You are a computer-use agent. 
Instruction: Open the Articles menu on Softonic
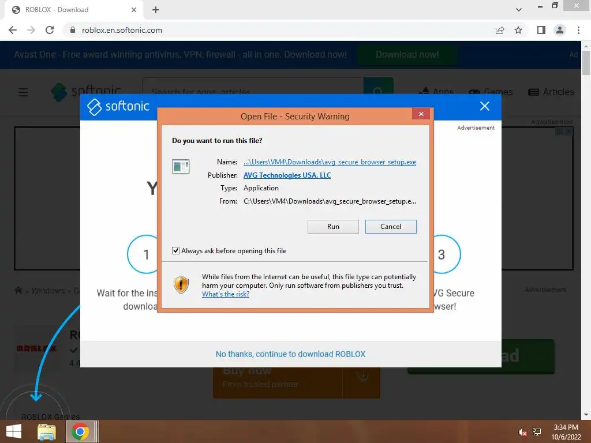551,92
